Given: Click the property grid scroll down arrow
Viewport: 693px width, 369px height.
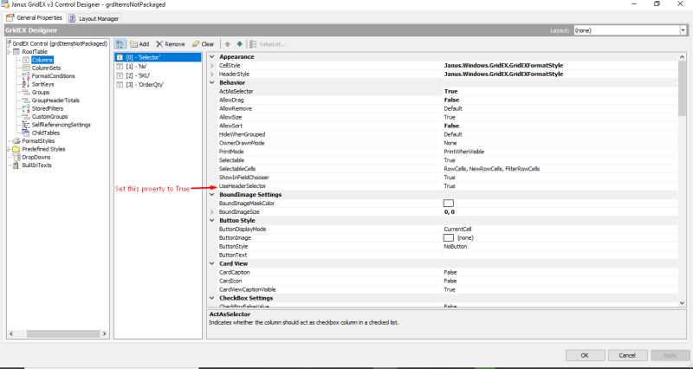Looking at the screenshot, I should point(682,302).
